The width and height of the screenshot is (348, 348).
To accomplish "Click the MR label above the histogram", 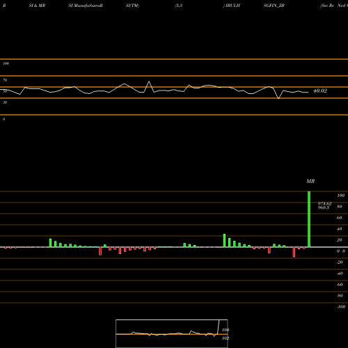I will 310,181.
